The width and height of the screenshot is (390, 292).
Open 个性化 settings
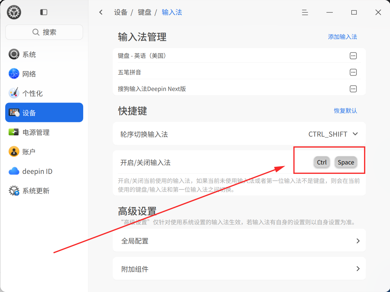[x=44, y=93]
